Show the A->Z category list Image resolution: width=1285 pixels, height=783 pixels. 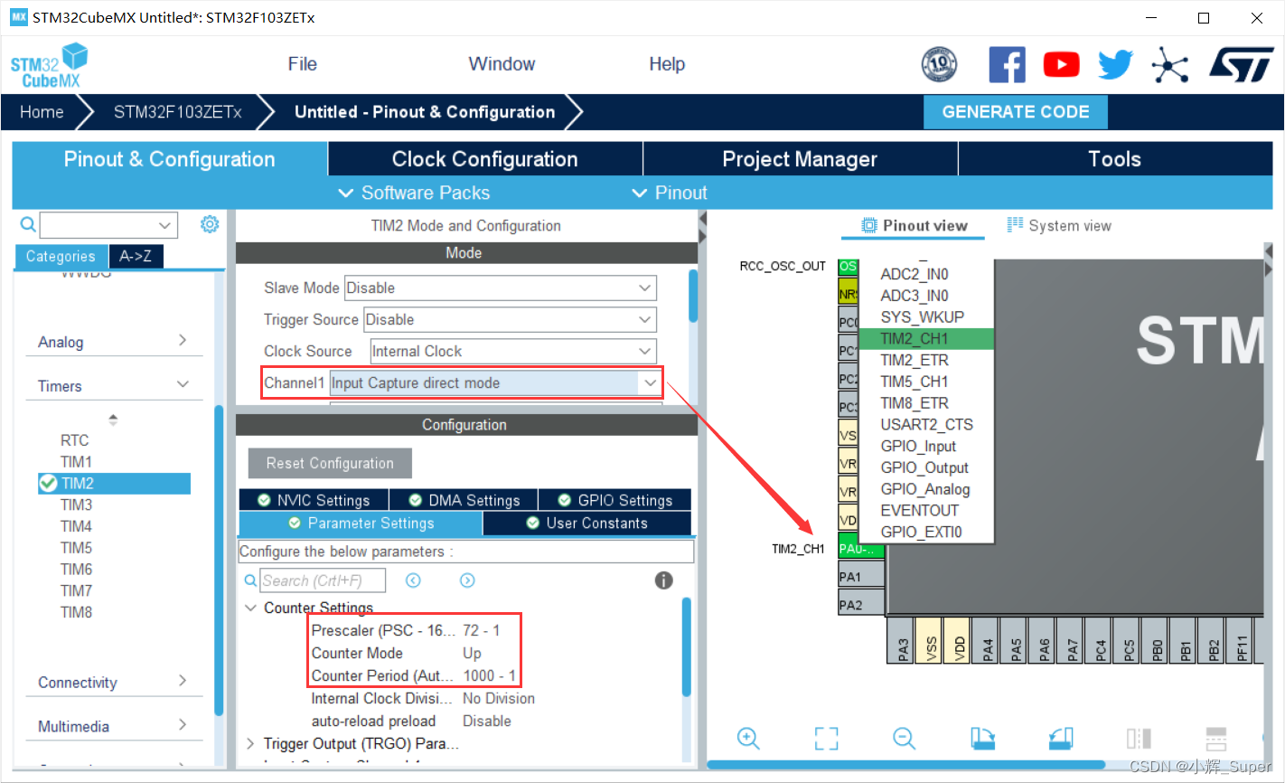pyautogui.click(x=136, y=256)
